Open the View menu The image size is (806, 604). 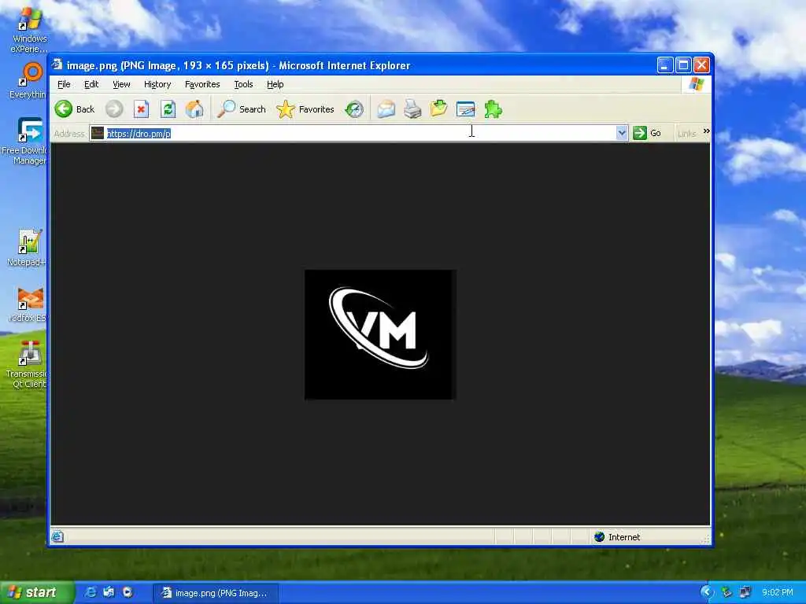click(x=121, y=84)
